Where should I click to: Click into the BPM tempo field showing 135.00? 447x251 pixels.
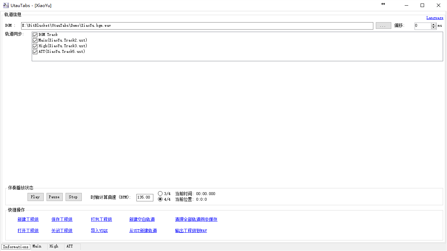(x=145, y=197)
